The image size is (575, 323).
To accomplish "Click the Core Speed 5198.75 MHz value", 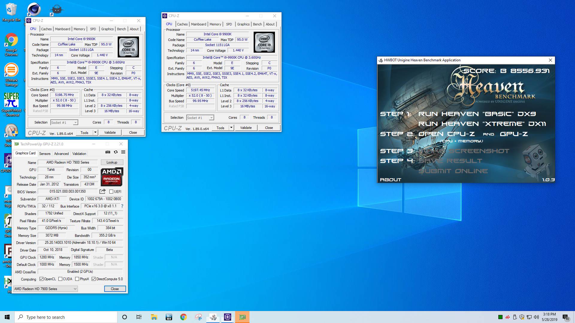I will pos(64,95).
